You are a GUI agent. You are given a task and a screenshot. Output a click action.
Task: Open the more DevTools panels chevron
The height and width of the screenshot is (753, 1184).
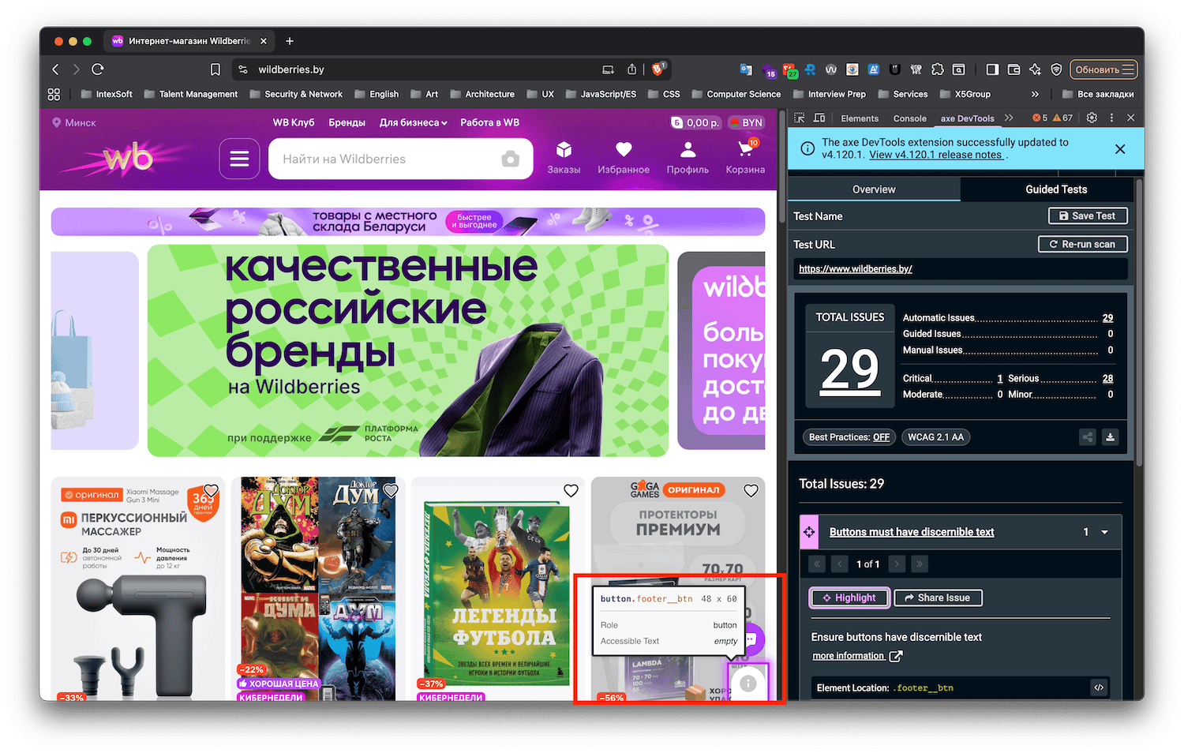pyautogui.click(x=1010, y=118)
